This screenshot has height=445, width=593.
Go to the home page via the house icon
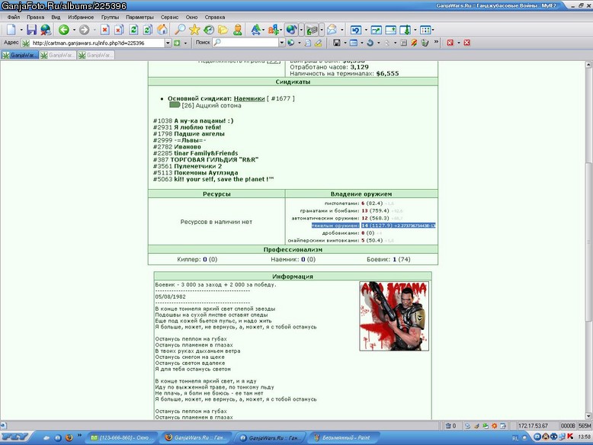coord(162,30)
